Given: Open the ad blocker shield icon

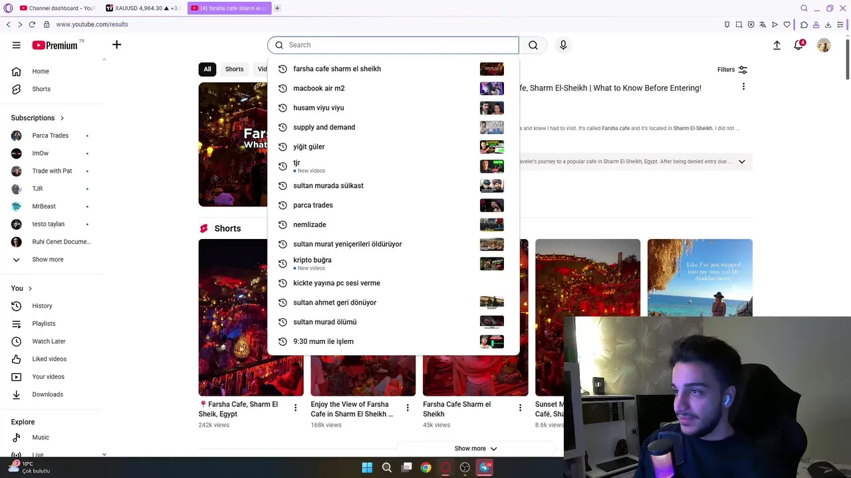Looking at the screenshot, I should click(751, 25).
